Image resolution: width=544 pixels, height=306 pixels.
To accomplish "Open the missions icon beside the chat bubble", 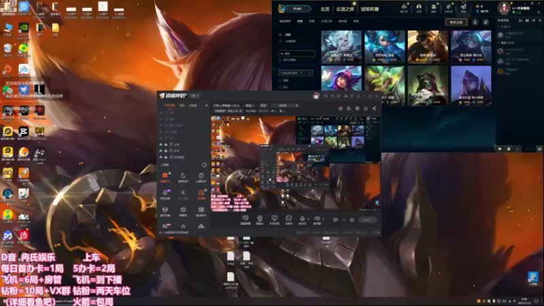I will tap(509, 149).
